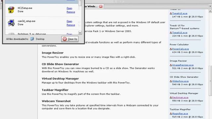Click 'All files downloaded to:' label
212x119 pixels.
17,39
